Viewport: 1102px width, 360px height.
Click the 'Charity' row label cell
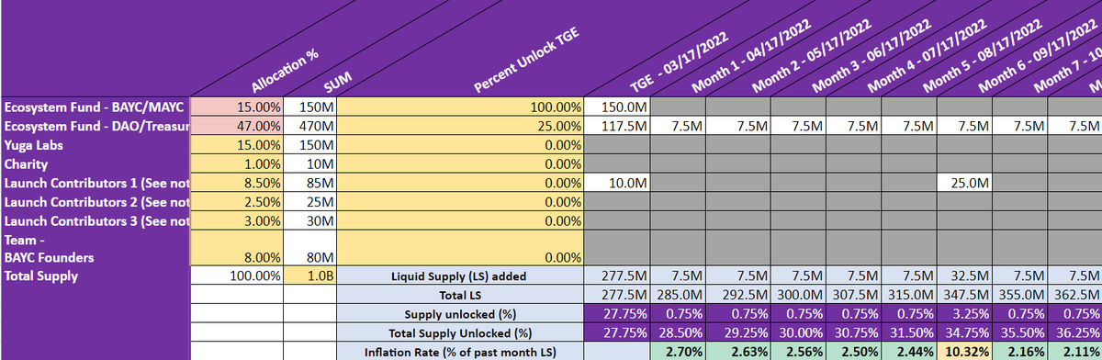(x=95, y=163)
